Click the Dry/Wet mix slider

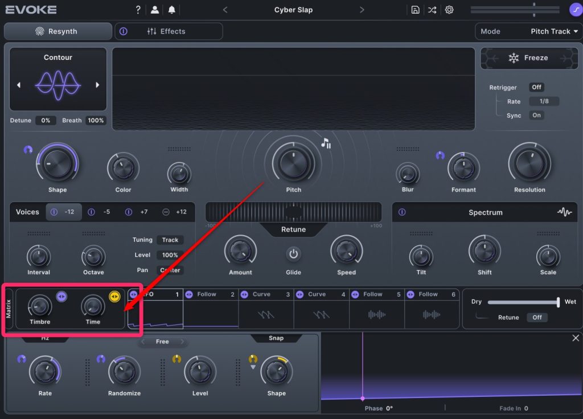point(523,302)
